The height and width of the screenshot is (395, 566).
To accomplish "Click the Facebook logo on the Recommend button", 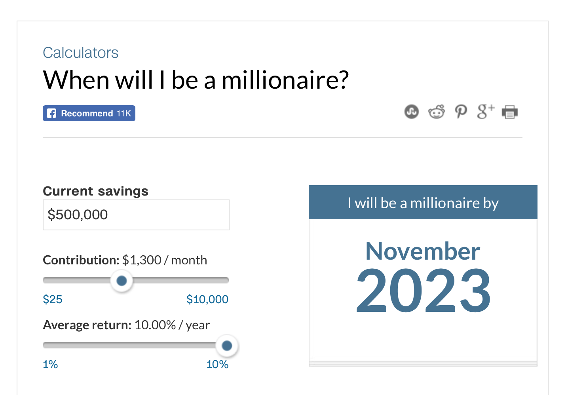I will 51,113.
